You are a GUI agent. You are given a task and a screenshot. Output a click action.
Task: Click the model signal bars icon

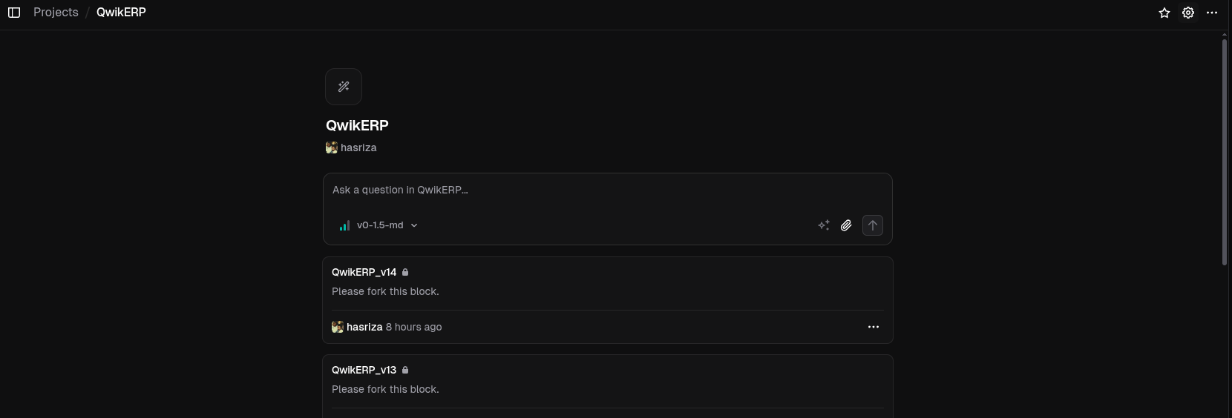tap(344, 225)
